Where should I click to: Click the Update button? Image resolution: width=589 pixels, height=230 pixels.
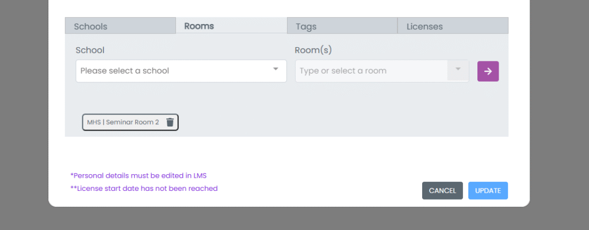(x=488, y=190)
